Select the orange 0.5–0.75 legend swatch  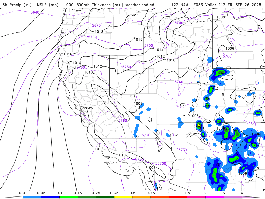[142, 197]
